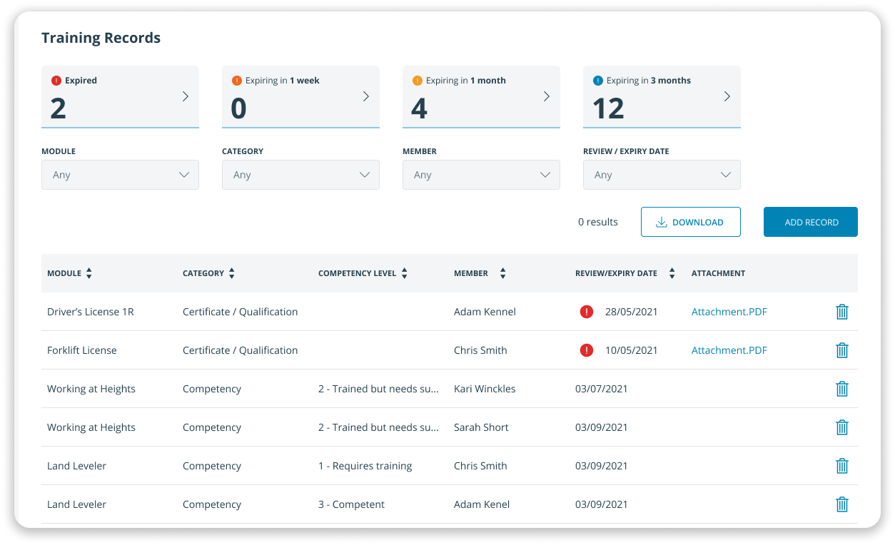Click the Add Record button
This screenshot has height=545, width=895.
point(811,222)
